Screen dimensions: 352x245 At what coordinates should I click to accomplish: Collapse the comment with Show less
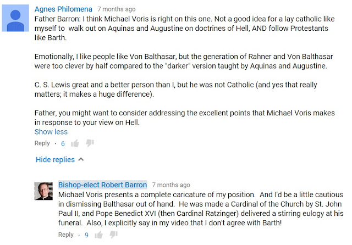(x=51, y=132)
